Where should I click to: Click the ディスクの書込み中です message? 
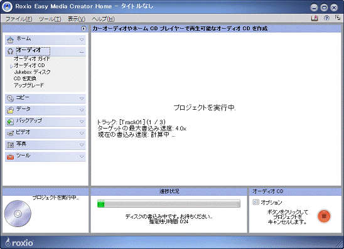pyautogui.click(x=169, y=216)
